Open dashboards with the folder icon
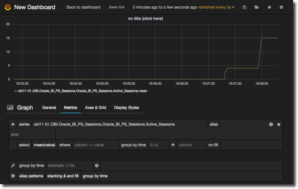This screenshot has height=189, width=298. 256,7
